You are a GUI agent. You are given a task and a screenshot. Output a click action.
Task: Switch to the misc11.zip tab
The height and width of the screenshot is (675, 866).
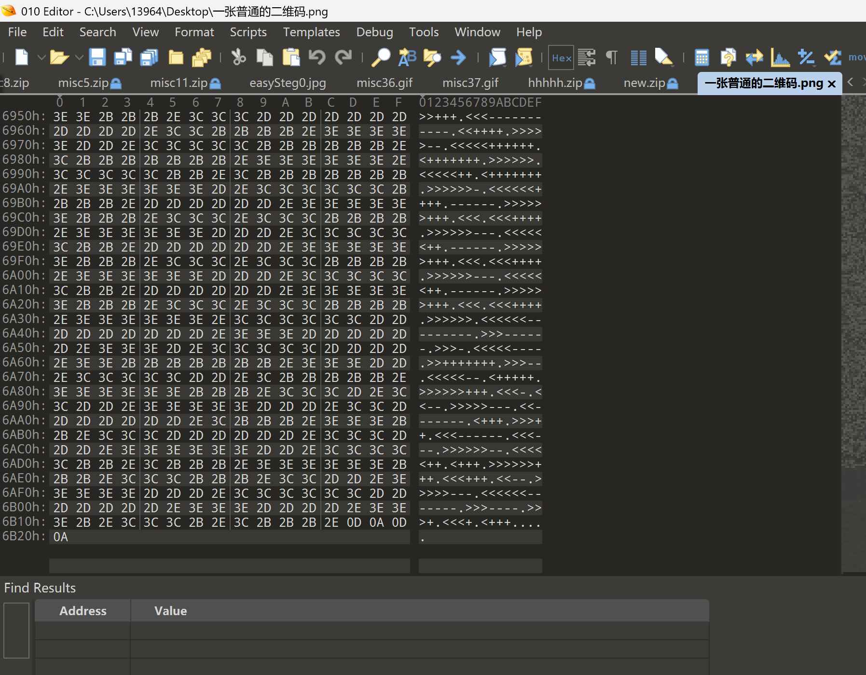coord(185,83)
